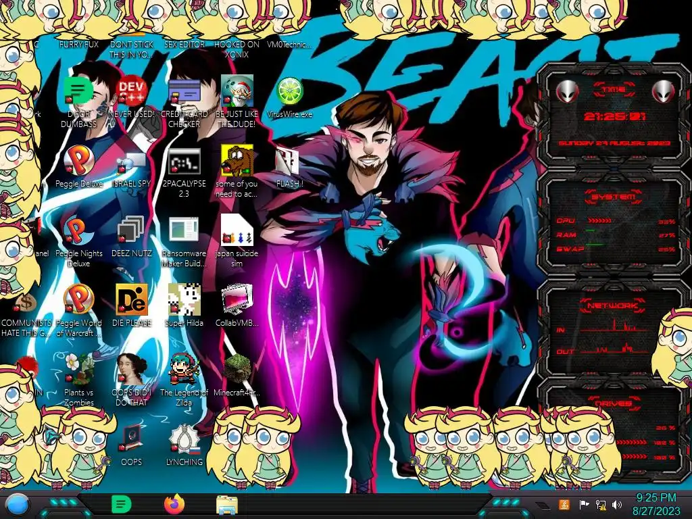Click the left alien head in the Time widget

[x=567, y=91]
